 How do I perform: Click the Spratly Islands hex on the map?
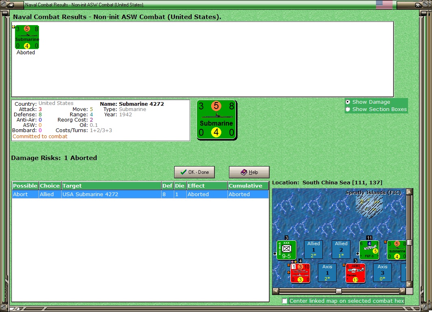[x=369, y=205]
